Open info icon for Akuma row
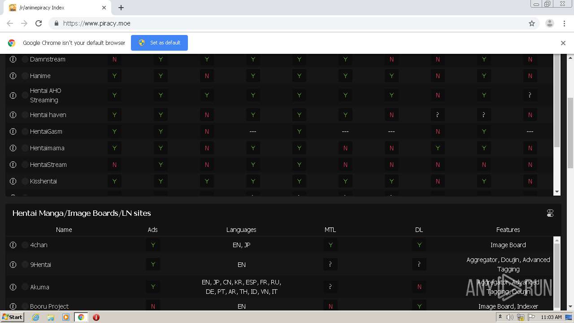Screen dimensions: 574x323 click(x=13, y=287)
